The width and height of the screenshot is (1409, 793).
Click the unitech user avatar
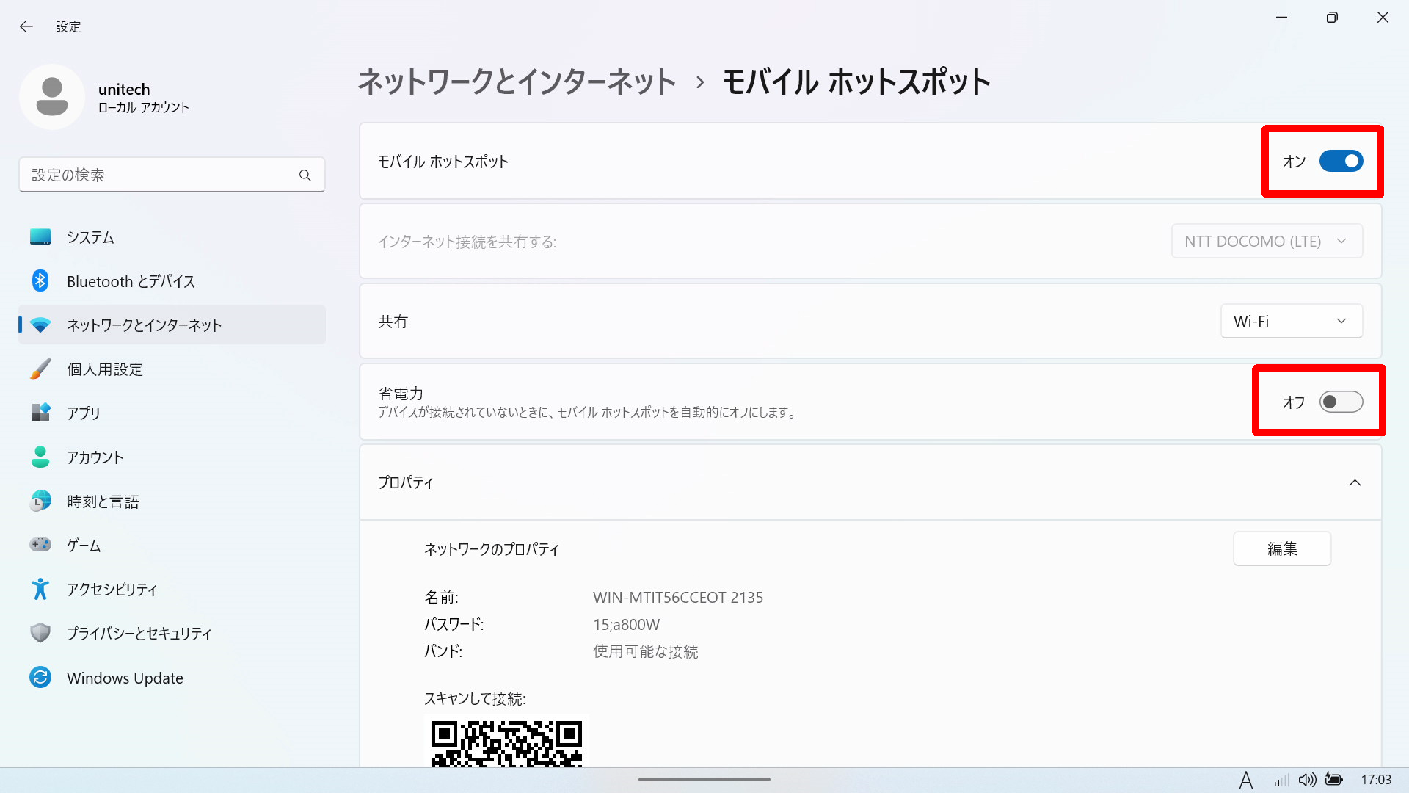coord(52,97)
